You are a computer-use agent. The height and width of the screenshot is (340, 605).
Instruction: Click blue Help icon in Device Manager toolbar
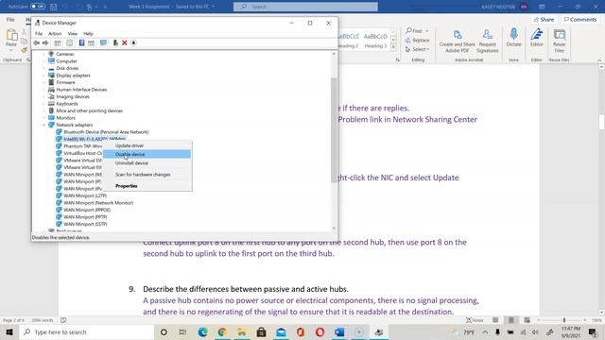(x=81, y=42)
